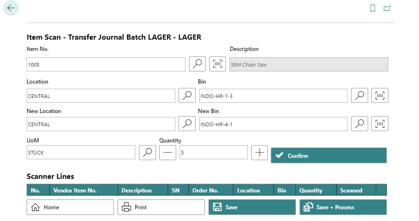Focus the UoM field STÜCK
The image size is (419, 221).
[81, 152]
